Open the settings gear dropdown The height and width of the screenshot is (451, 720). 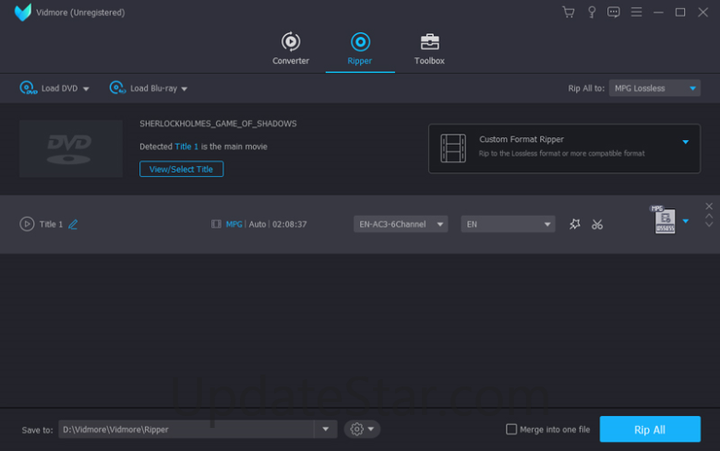pyautogui.click(x=362, y=429)
